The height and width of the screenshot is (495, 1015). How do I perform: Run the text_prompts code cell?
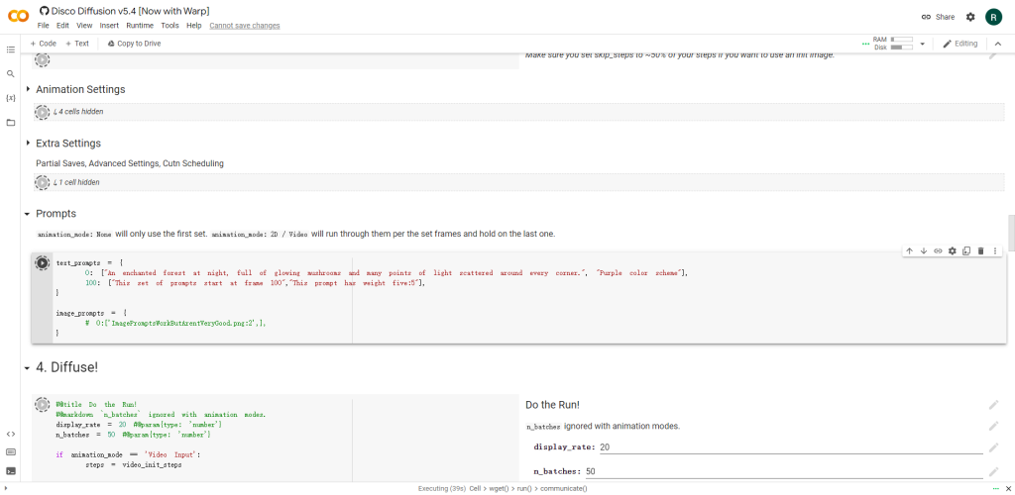(x=43, y=263)
